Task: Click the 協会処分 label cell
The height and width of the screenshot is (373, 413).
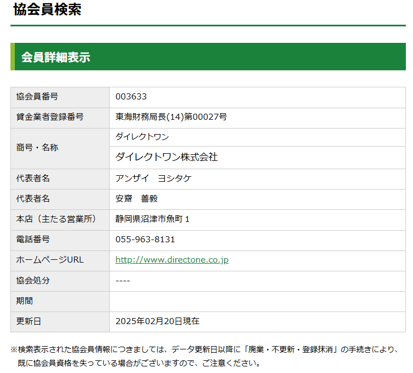Action: point(33,280)
